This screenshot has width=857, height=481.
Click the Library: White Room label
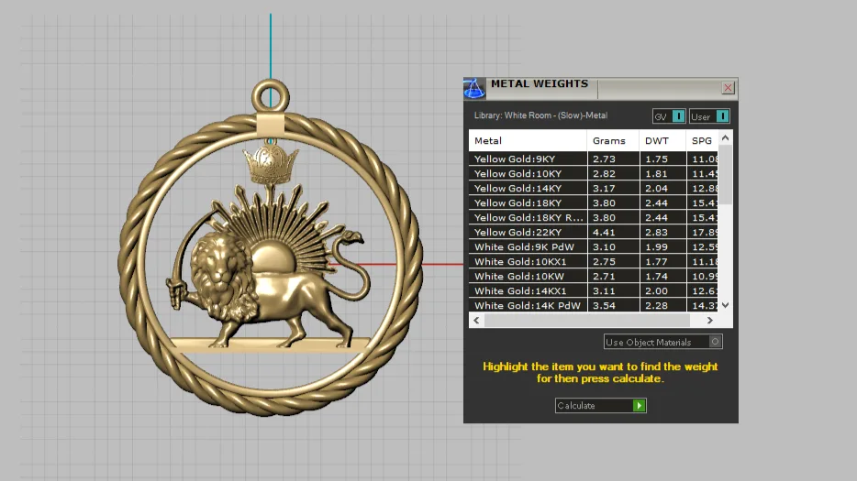point(540,115)
